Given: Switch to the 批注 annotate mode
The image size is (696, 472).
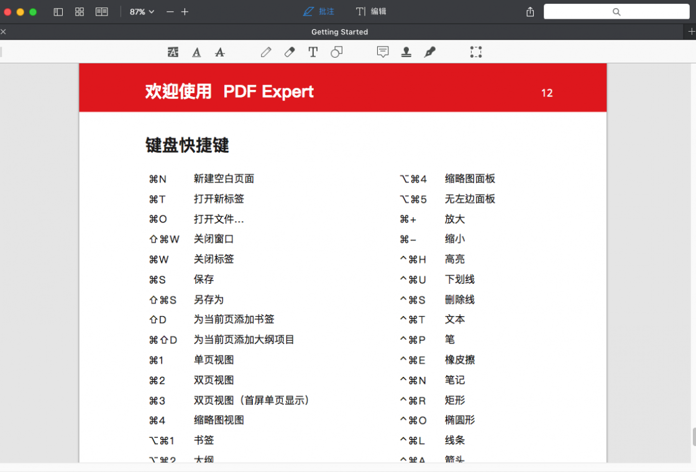Looking at the screenshot, I should click(319, 12).
